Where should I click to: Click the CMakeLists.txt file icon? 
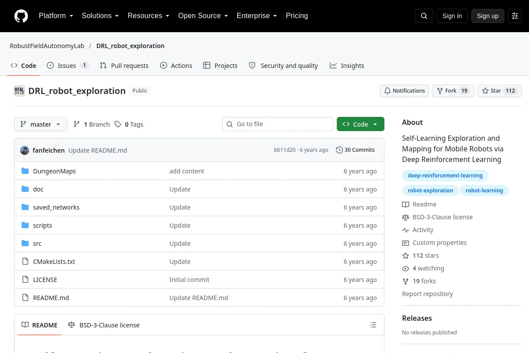[25, 262]
